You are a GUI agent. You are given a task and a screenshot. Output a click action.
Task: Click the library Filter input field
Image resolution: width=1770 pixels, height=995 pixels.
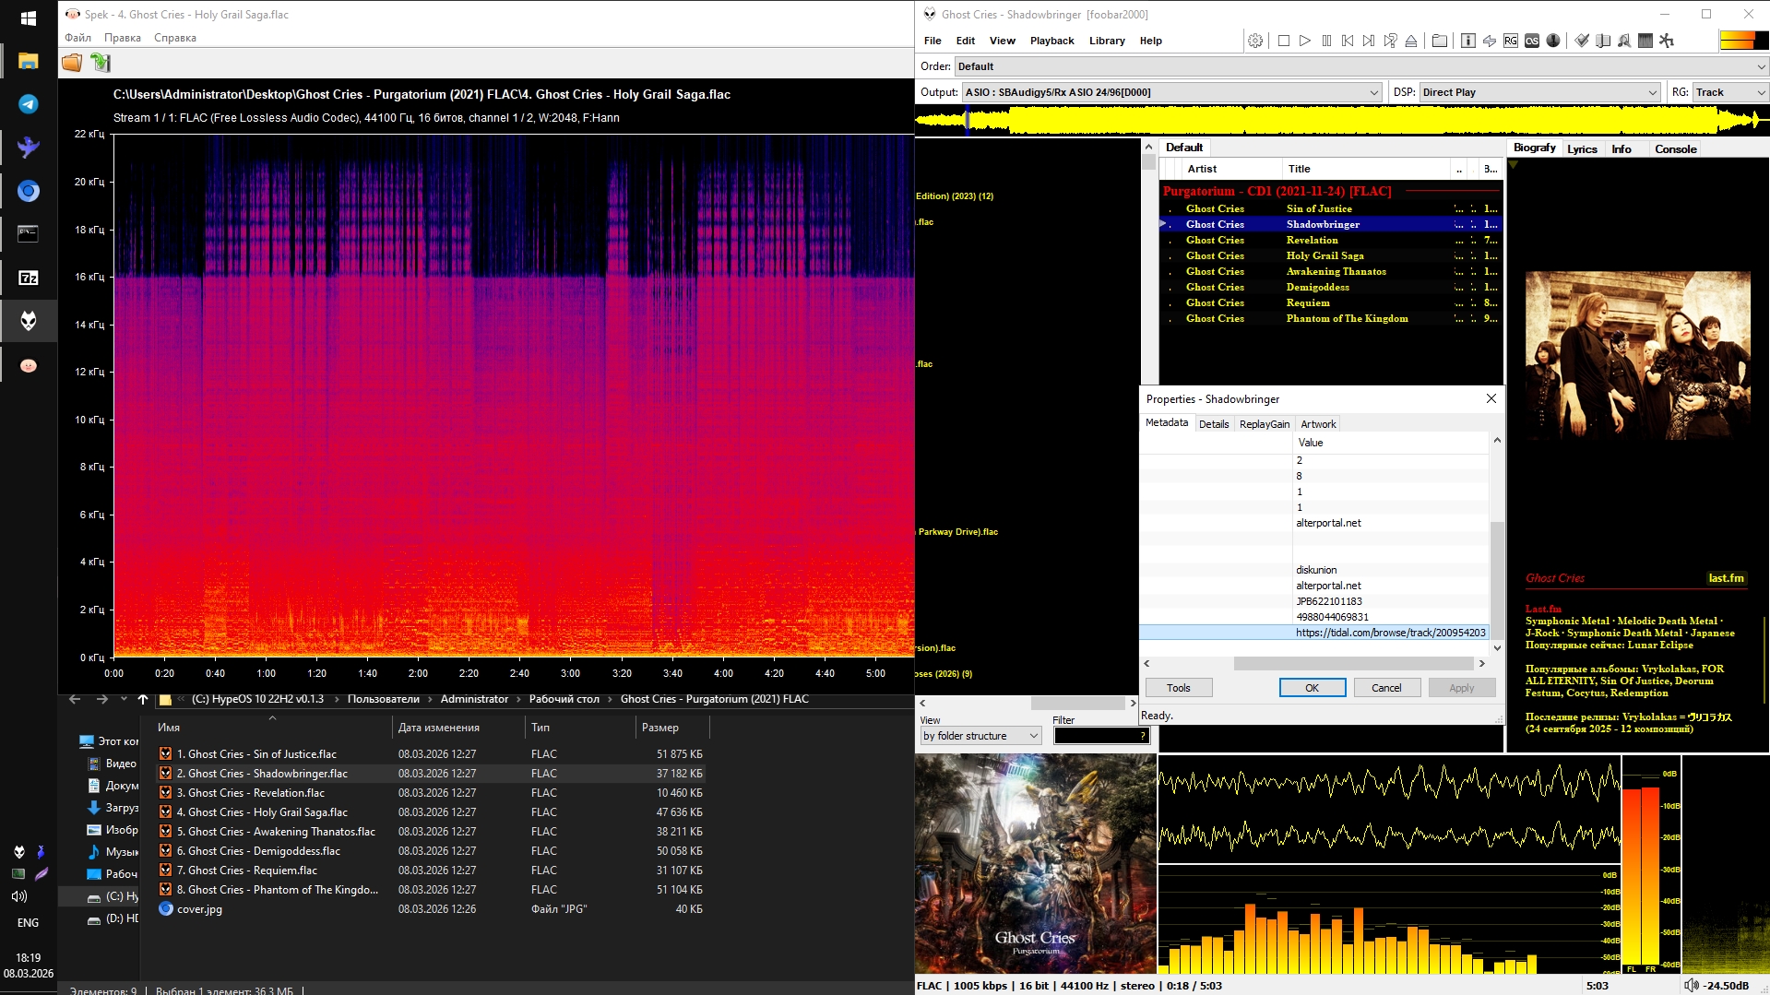pos(1096,736)
